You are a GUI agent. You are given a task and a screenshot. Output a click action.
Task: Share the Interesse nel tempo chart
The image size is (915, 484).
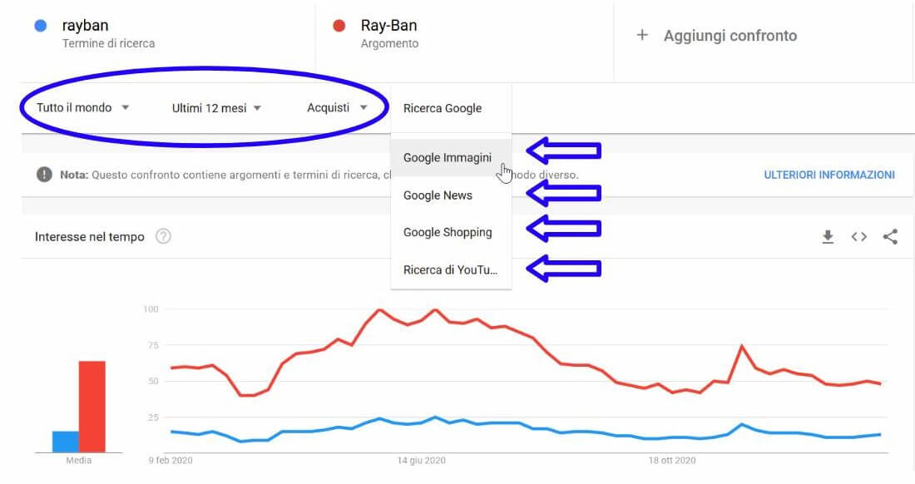[891, 237]
